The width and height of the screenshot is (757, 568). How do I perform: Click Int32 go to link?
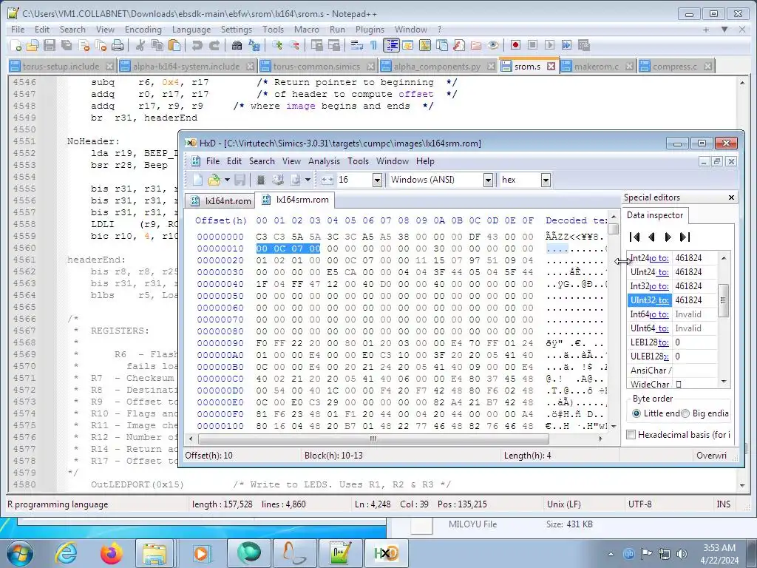click(659, 286)
